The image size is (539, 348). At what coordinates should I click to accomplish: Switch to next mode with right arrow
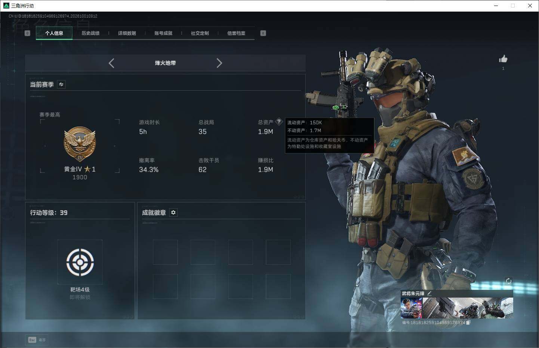pyautogui.click(x=219, y=63)
